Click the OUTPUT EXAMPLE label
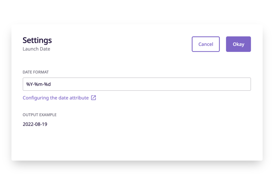Image resolution: width=274 pixels, height=185 pixels. point(39,114)
